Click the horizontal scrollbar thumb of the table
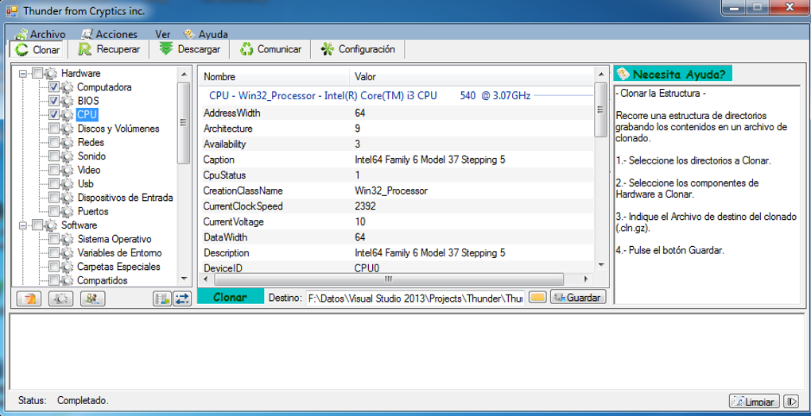Viewport: 811px width, 416px height. click(388, 279)
